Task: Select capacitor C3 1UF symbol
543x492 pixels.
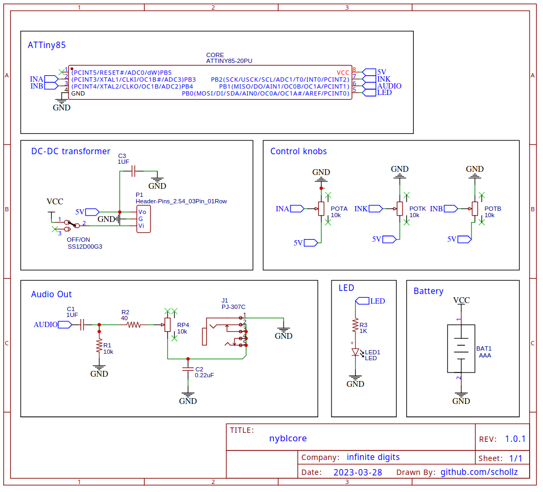Action: coord(135,172)
